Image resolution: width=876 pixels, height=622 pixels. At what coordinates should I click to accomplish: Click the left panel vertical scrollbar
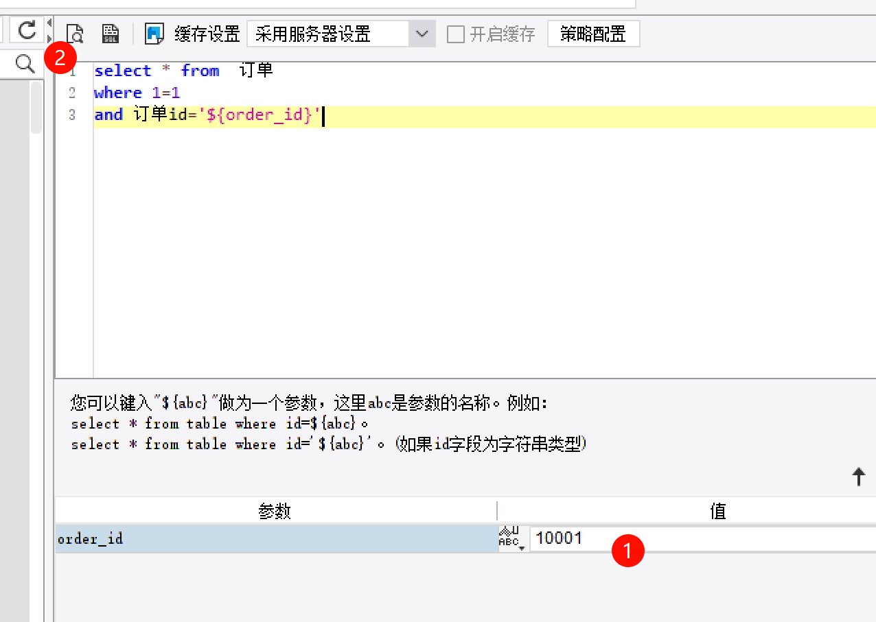(36, 110)
